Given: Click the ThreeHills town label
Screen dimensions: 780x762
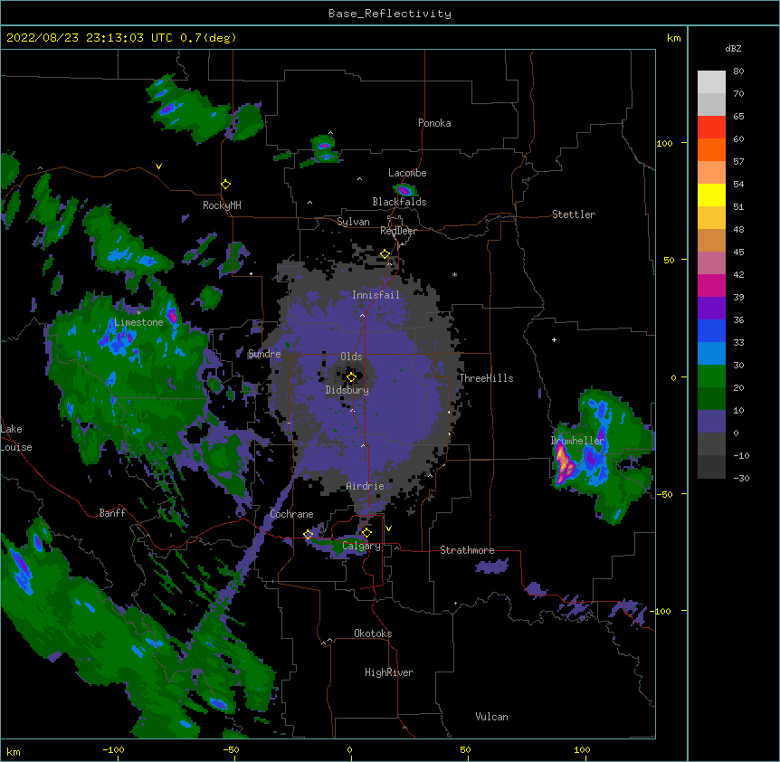Looking at the screenshot, I should coord(486,378).
